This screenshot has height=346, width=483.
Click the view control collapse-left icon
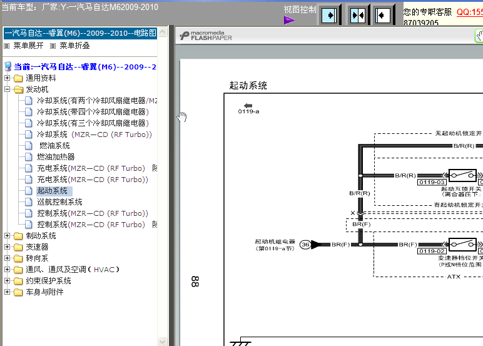[384, 15]
